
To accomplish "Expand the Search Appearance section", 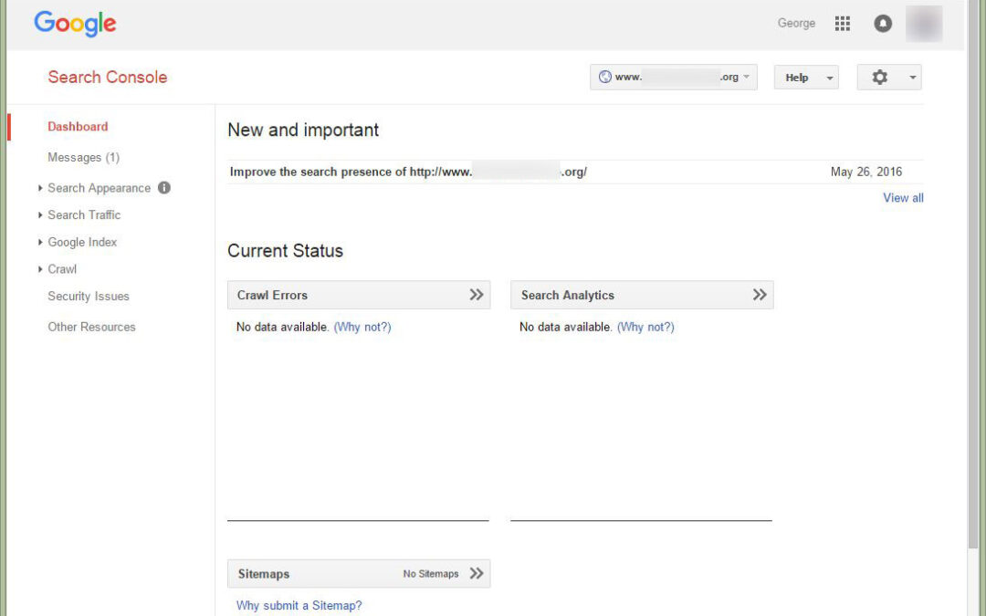I will click(40, 188).
